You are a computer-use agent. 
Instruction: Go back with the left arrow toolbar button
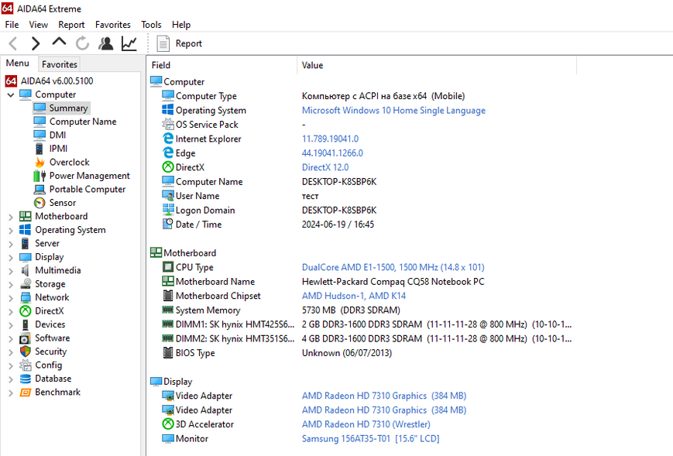(x=13, y=43)
